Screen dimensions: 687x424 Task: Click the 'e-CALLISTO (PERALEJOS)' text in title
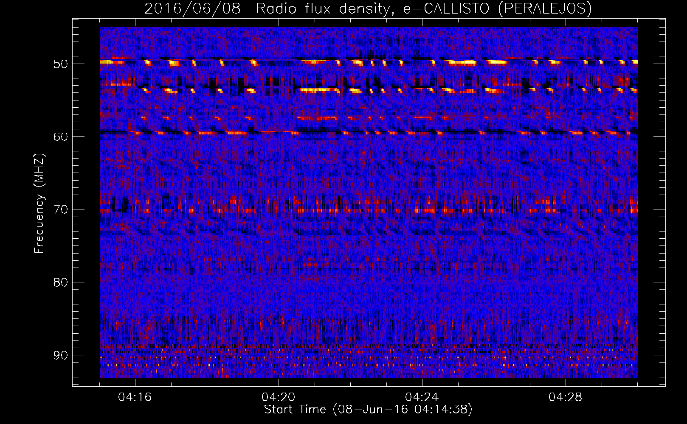[497, 8]
